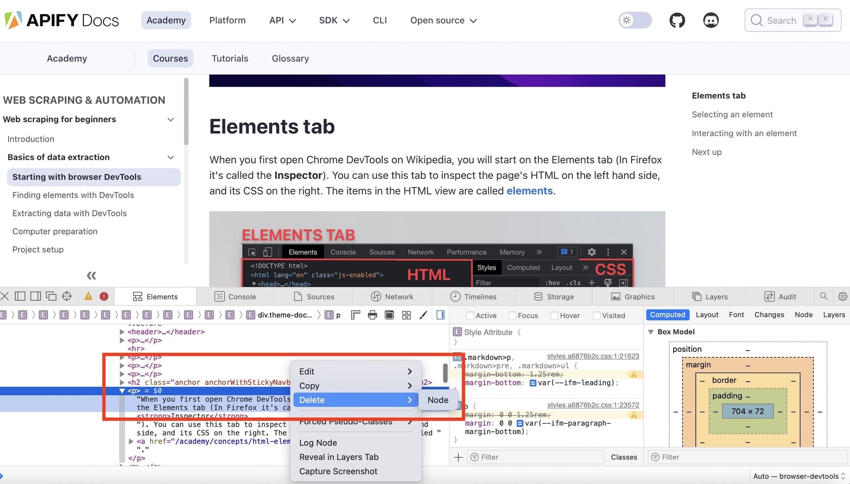Screen dimensions: 850x484
Task: Toggle the grid overlay icon
Action: click(x=406, y=315)
